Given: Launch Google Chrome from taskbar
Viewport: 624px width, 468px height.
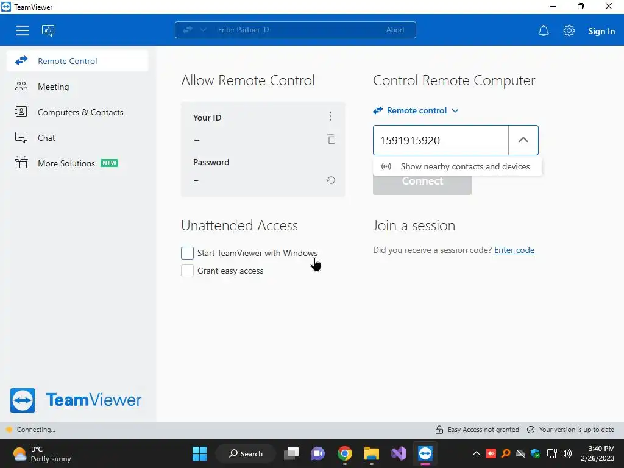Looking at the screenshot, I should coord(345,453).
